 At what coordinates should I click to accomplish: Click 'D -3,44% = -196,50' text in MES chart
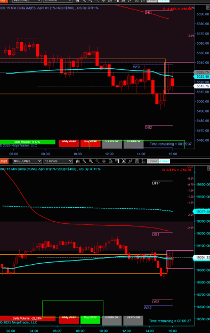click(x=177, y=9)
